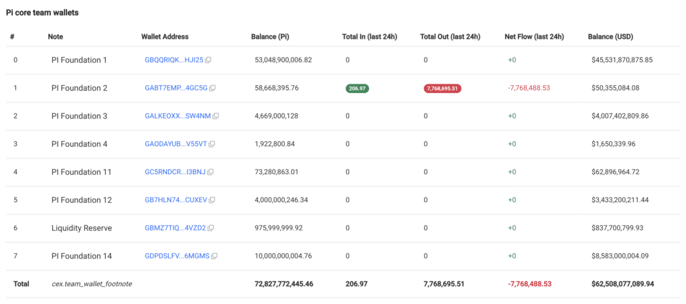686x304 pixels.
Task: Click the Note column header
Action: pyautogui.click(x=56, y=37)
